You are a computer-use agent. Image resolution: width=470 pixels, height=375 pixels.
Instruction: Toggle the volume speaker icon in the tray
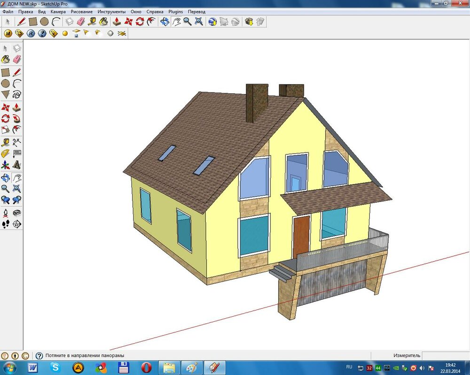(x=422, y=367)
